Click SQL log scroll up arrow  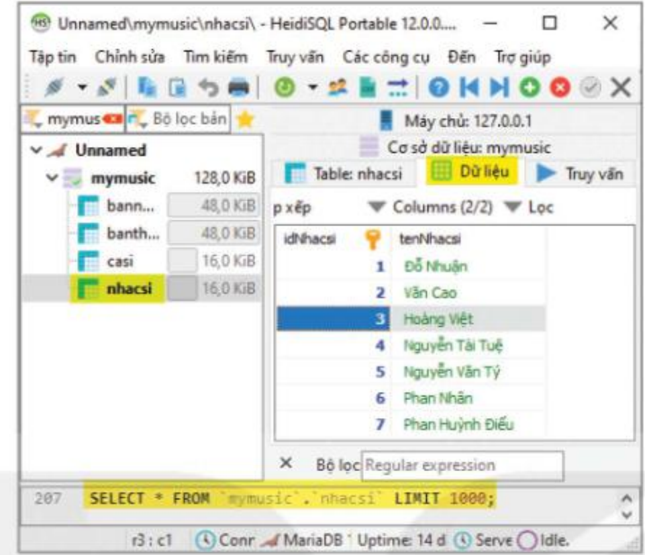tap(626, 499)
